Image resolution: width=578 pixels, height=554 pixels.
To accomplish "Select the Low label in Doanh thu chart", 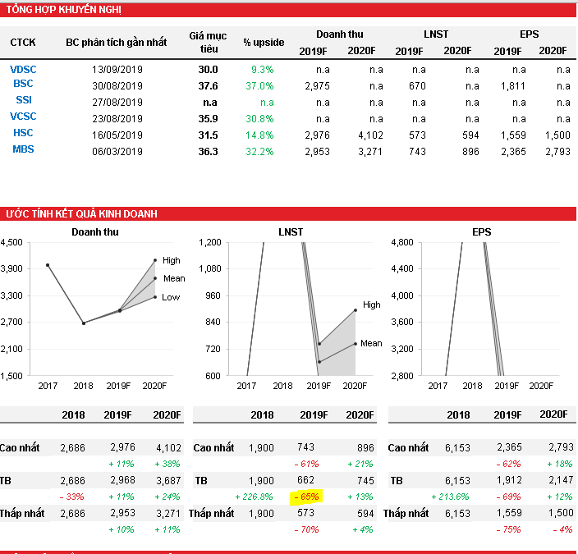I will 171,297.
